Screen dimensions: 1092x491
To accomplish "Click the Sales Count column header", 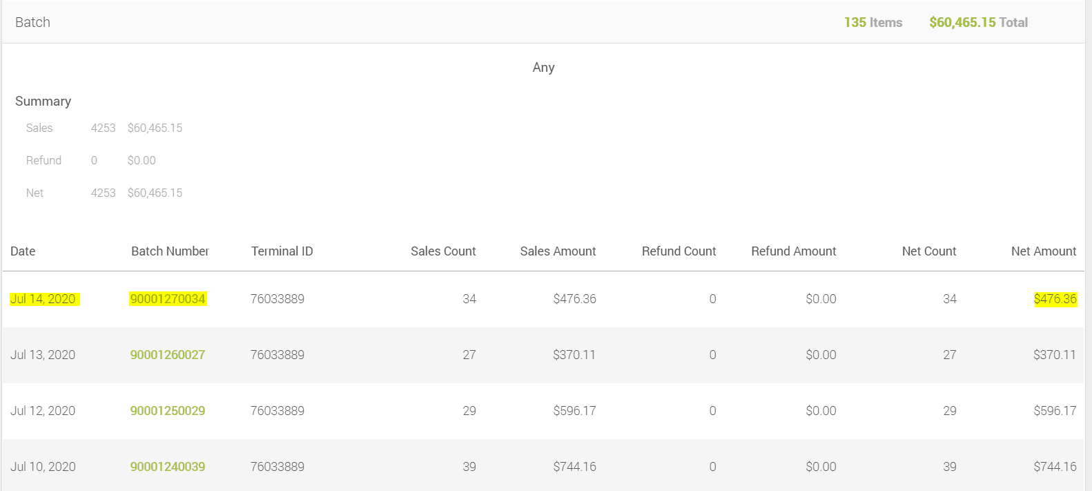I will point(443,251).
